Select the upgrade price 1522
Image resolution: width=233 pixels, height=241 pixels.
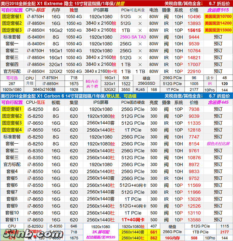126,84
